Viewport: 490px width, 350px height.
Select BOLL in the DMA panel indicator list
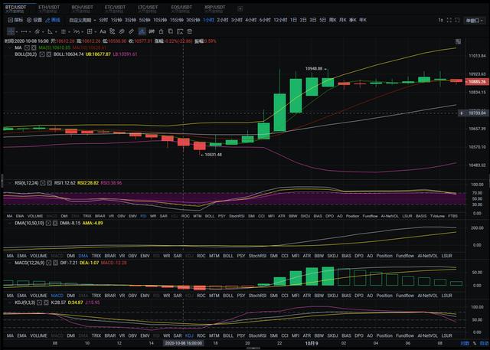(x=228, y=256)
